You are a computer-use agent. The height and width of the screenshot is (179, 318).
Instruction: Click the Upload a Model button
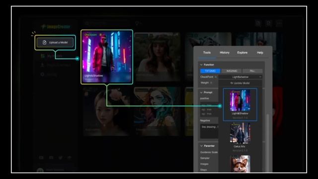55,42
